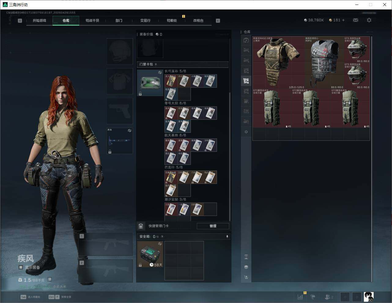The image size is (392, 303).
Task: Swap the safe box via swap icon
Action: (x=160, y=244)
